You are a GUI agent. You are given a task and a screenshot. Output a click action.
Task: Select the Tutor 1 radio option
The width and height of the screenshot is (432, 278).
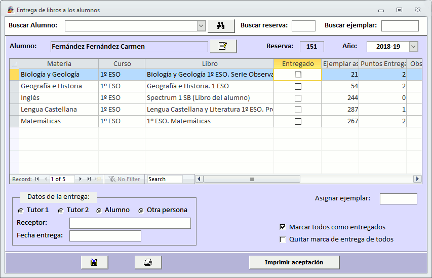tap(21, 210)
